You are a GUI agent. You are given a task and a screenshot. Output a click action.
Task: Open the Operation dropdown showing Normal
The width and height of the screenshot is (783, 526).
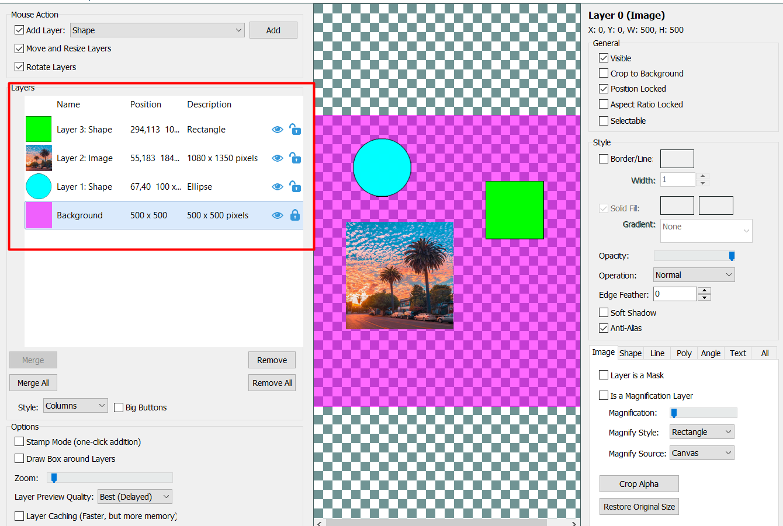(x=694, y=275)
